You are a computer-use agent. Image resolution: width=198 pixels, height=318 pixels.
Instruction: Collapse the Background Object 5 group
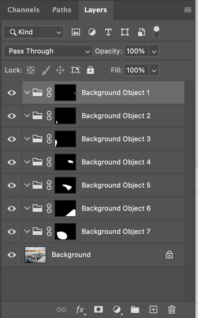[27, 185]
